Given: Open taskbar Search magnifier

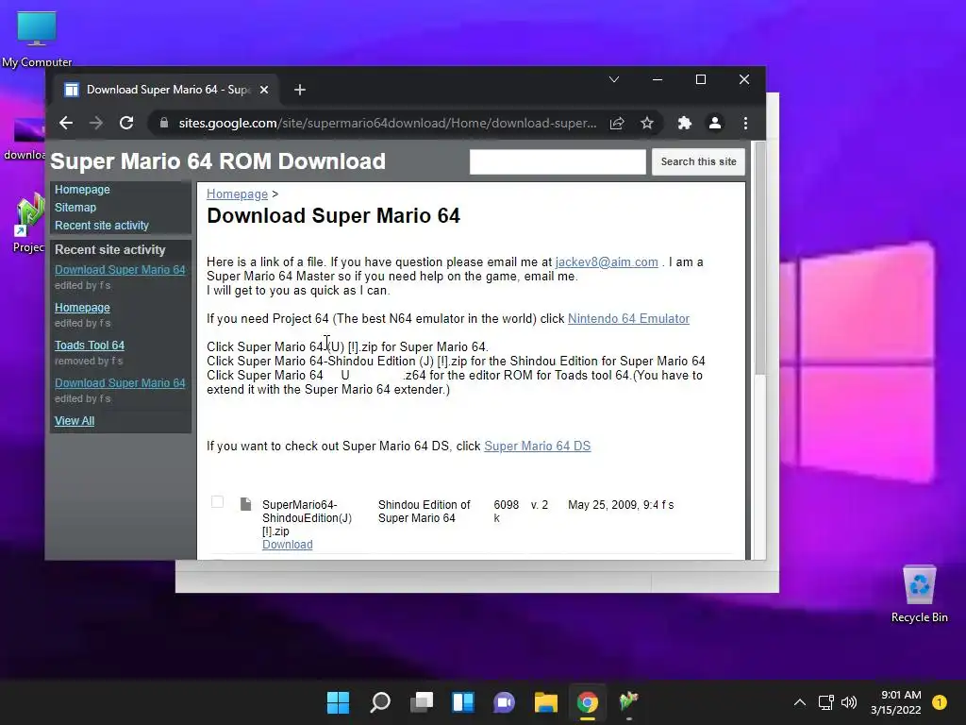Looking at the screenshot, I should (379, 702).
